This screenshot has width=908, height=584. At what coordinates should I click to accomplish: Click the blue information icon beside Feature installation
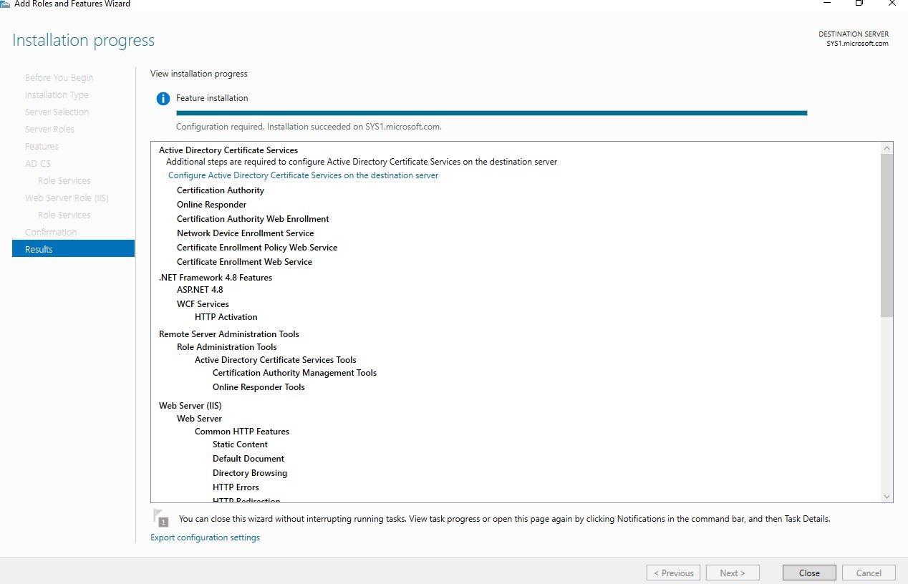pyautogui.click(x=163, y=99)
